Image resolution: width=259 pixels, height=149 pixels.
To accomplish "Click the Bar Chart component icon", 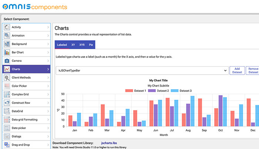I will click(x=7, y=44).
